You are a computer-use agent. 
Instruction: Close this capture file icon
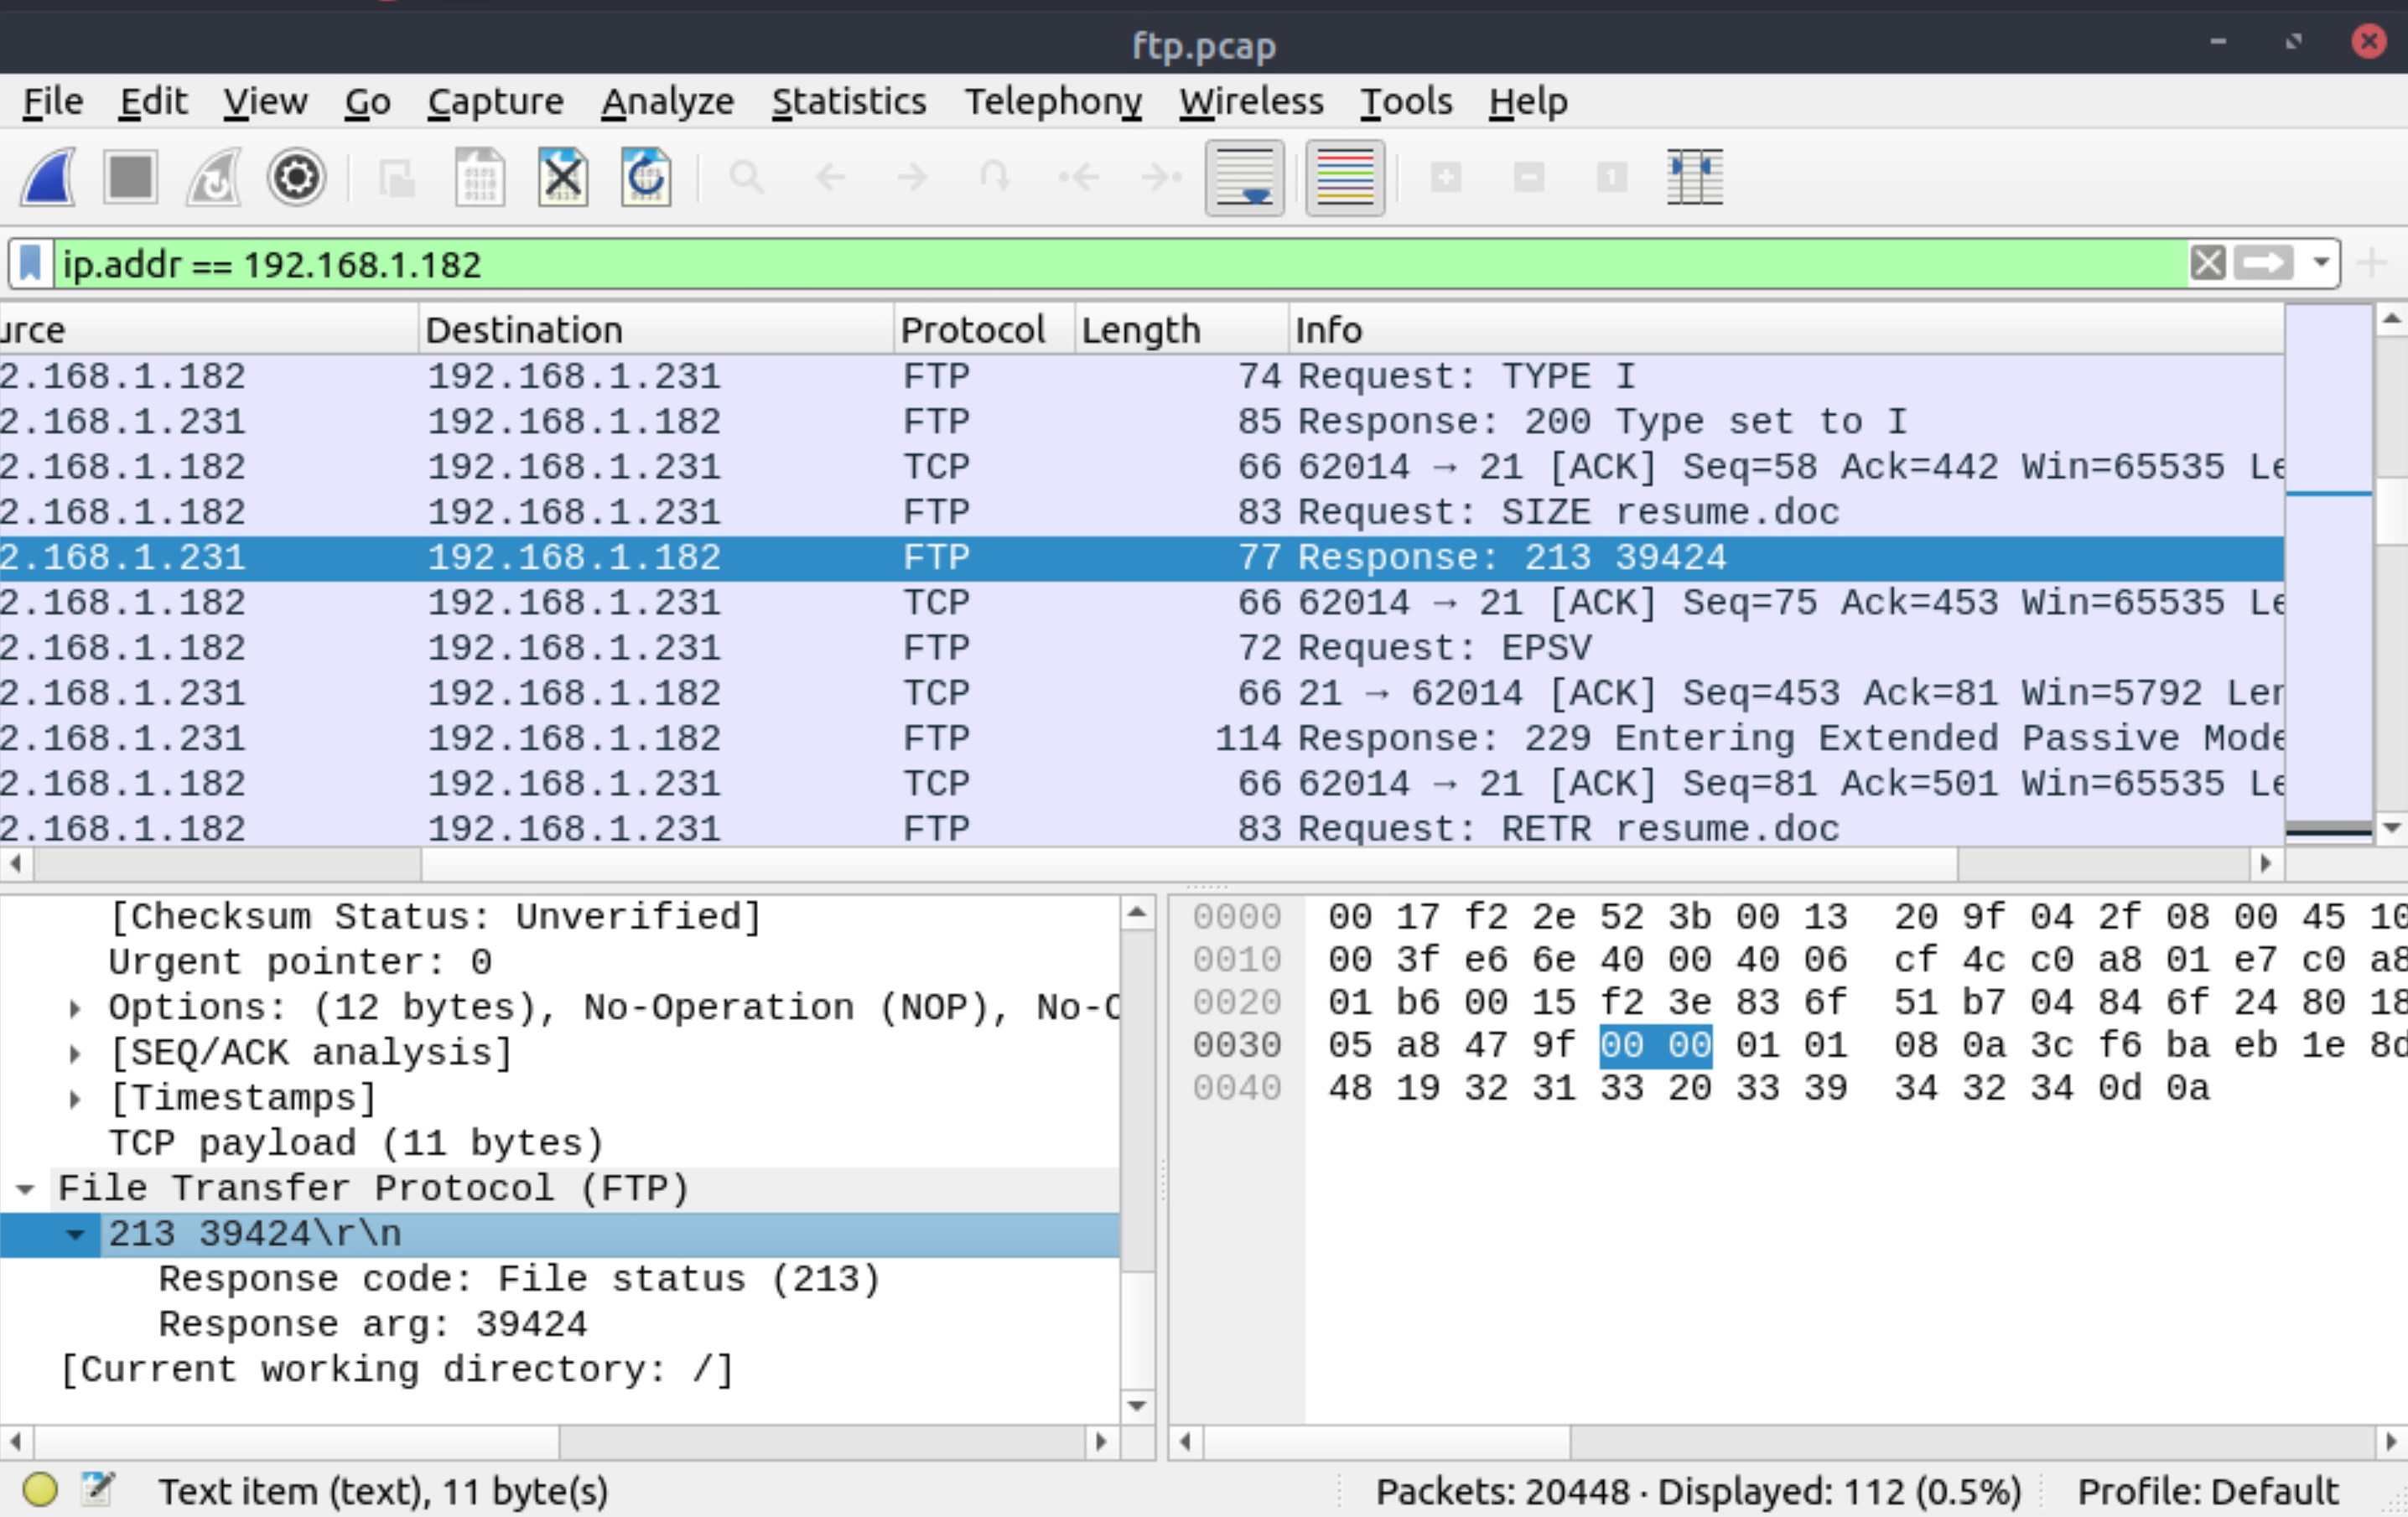tap(563, 178)
